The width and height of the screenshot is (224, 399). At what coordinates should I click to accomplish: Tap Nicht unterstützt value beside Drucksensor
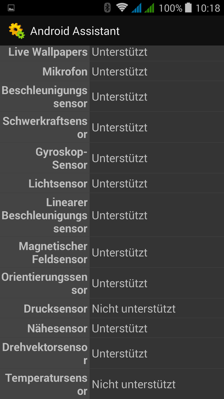tap(134, 308)
